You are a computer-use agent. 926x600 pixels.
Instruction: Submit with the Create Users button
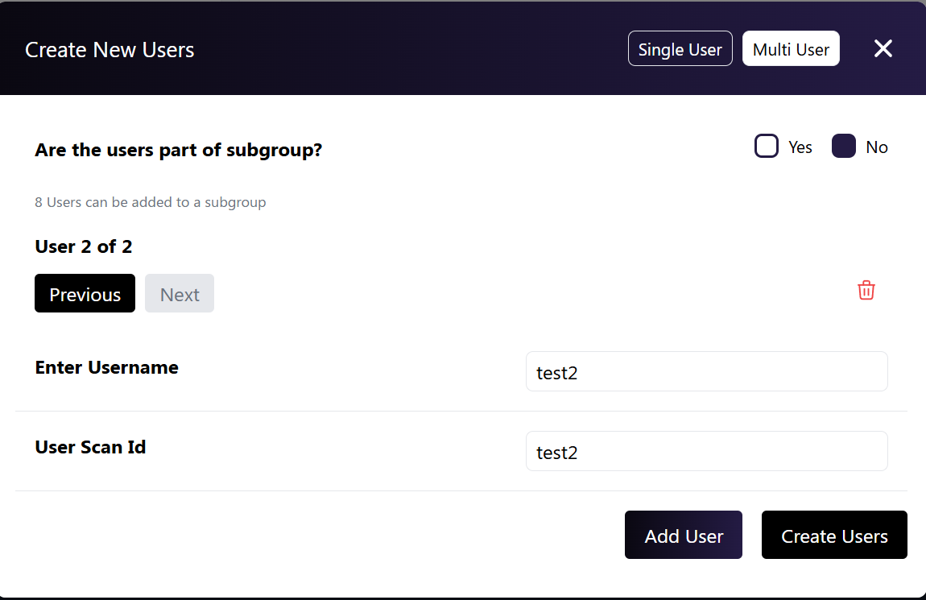833,536
